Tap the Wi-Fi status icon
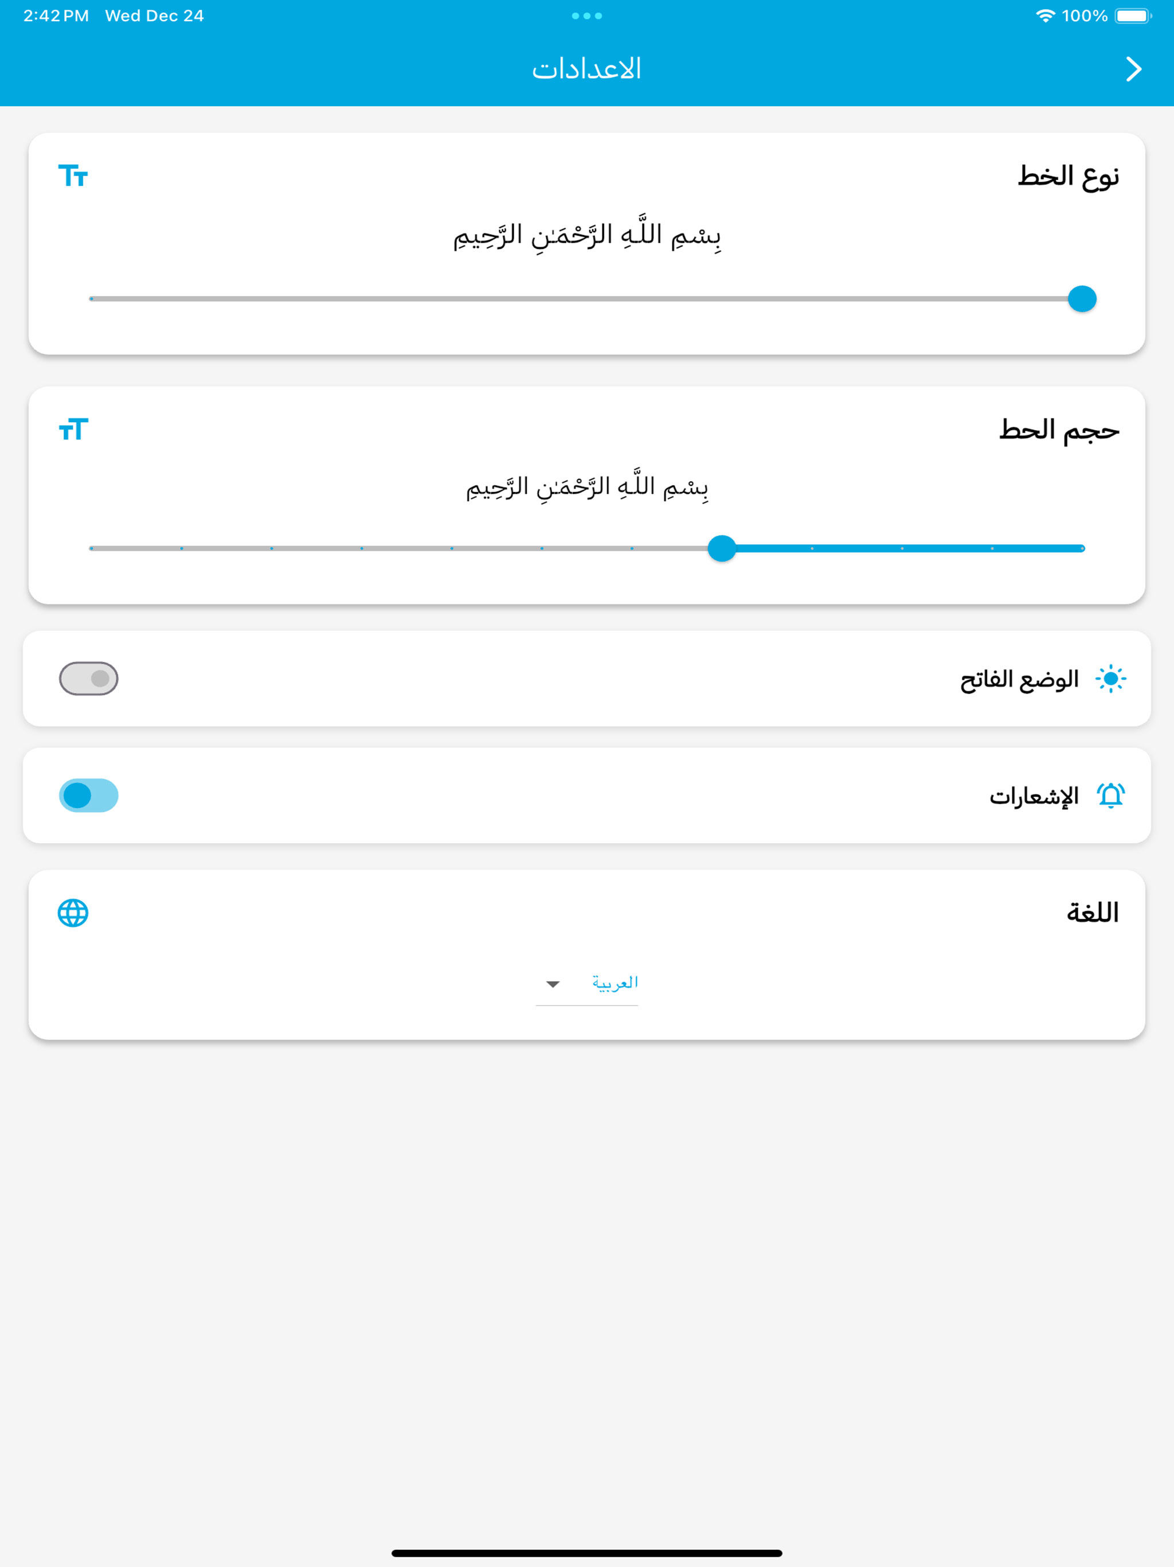 (1045, 15)
